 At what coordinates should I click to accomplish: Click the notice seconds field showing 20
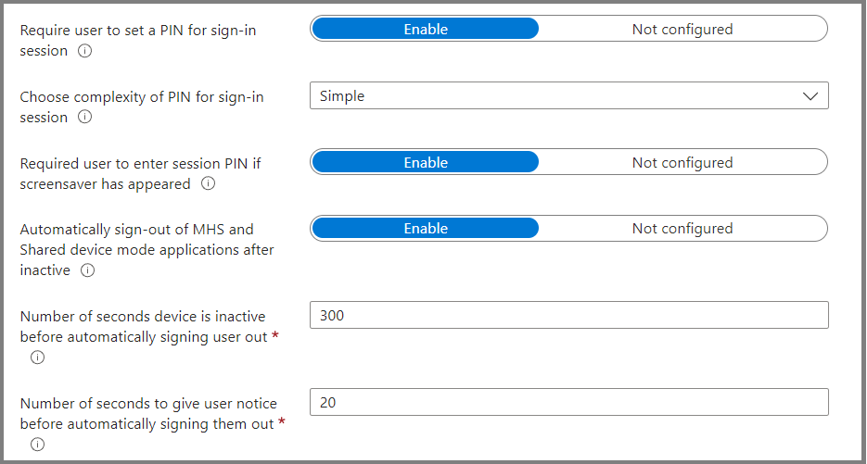tap(569, 402)
